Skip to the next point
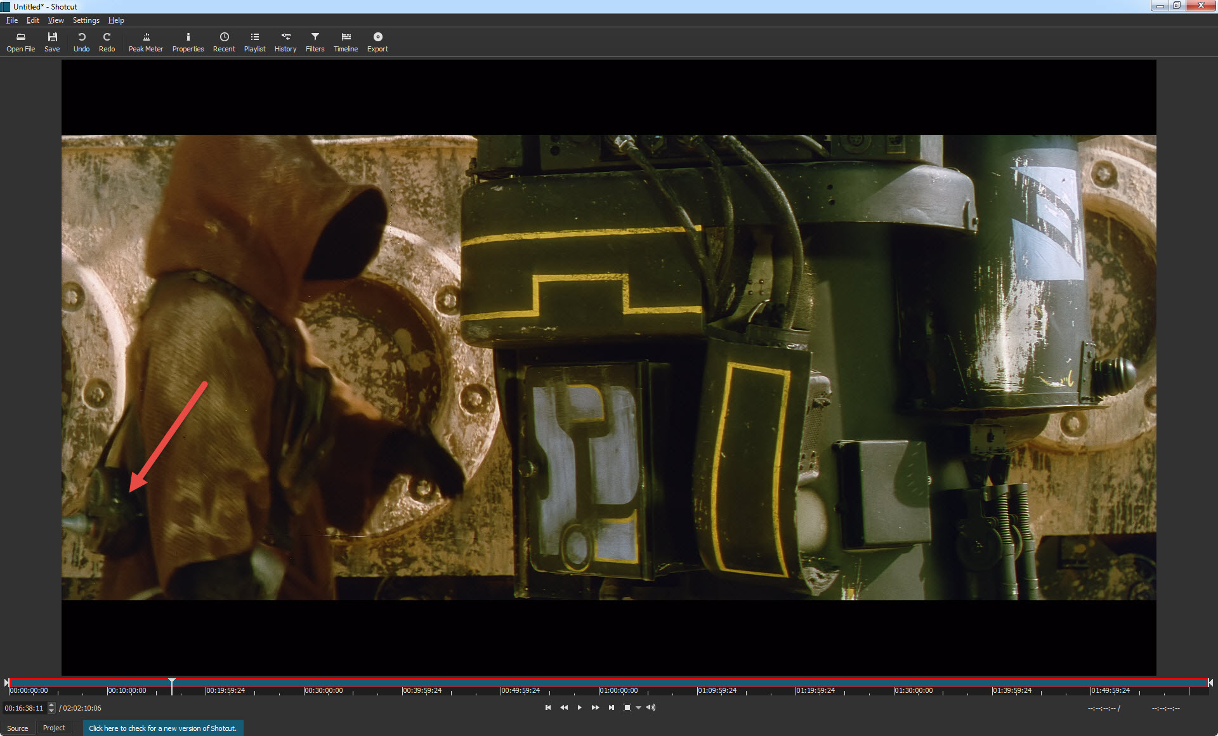Image resolution: width=1218 pixels, height=736 pixels. pyautogui.click(x=611, y=707)
